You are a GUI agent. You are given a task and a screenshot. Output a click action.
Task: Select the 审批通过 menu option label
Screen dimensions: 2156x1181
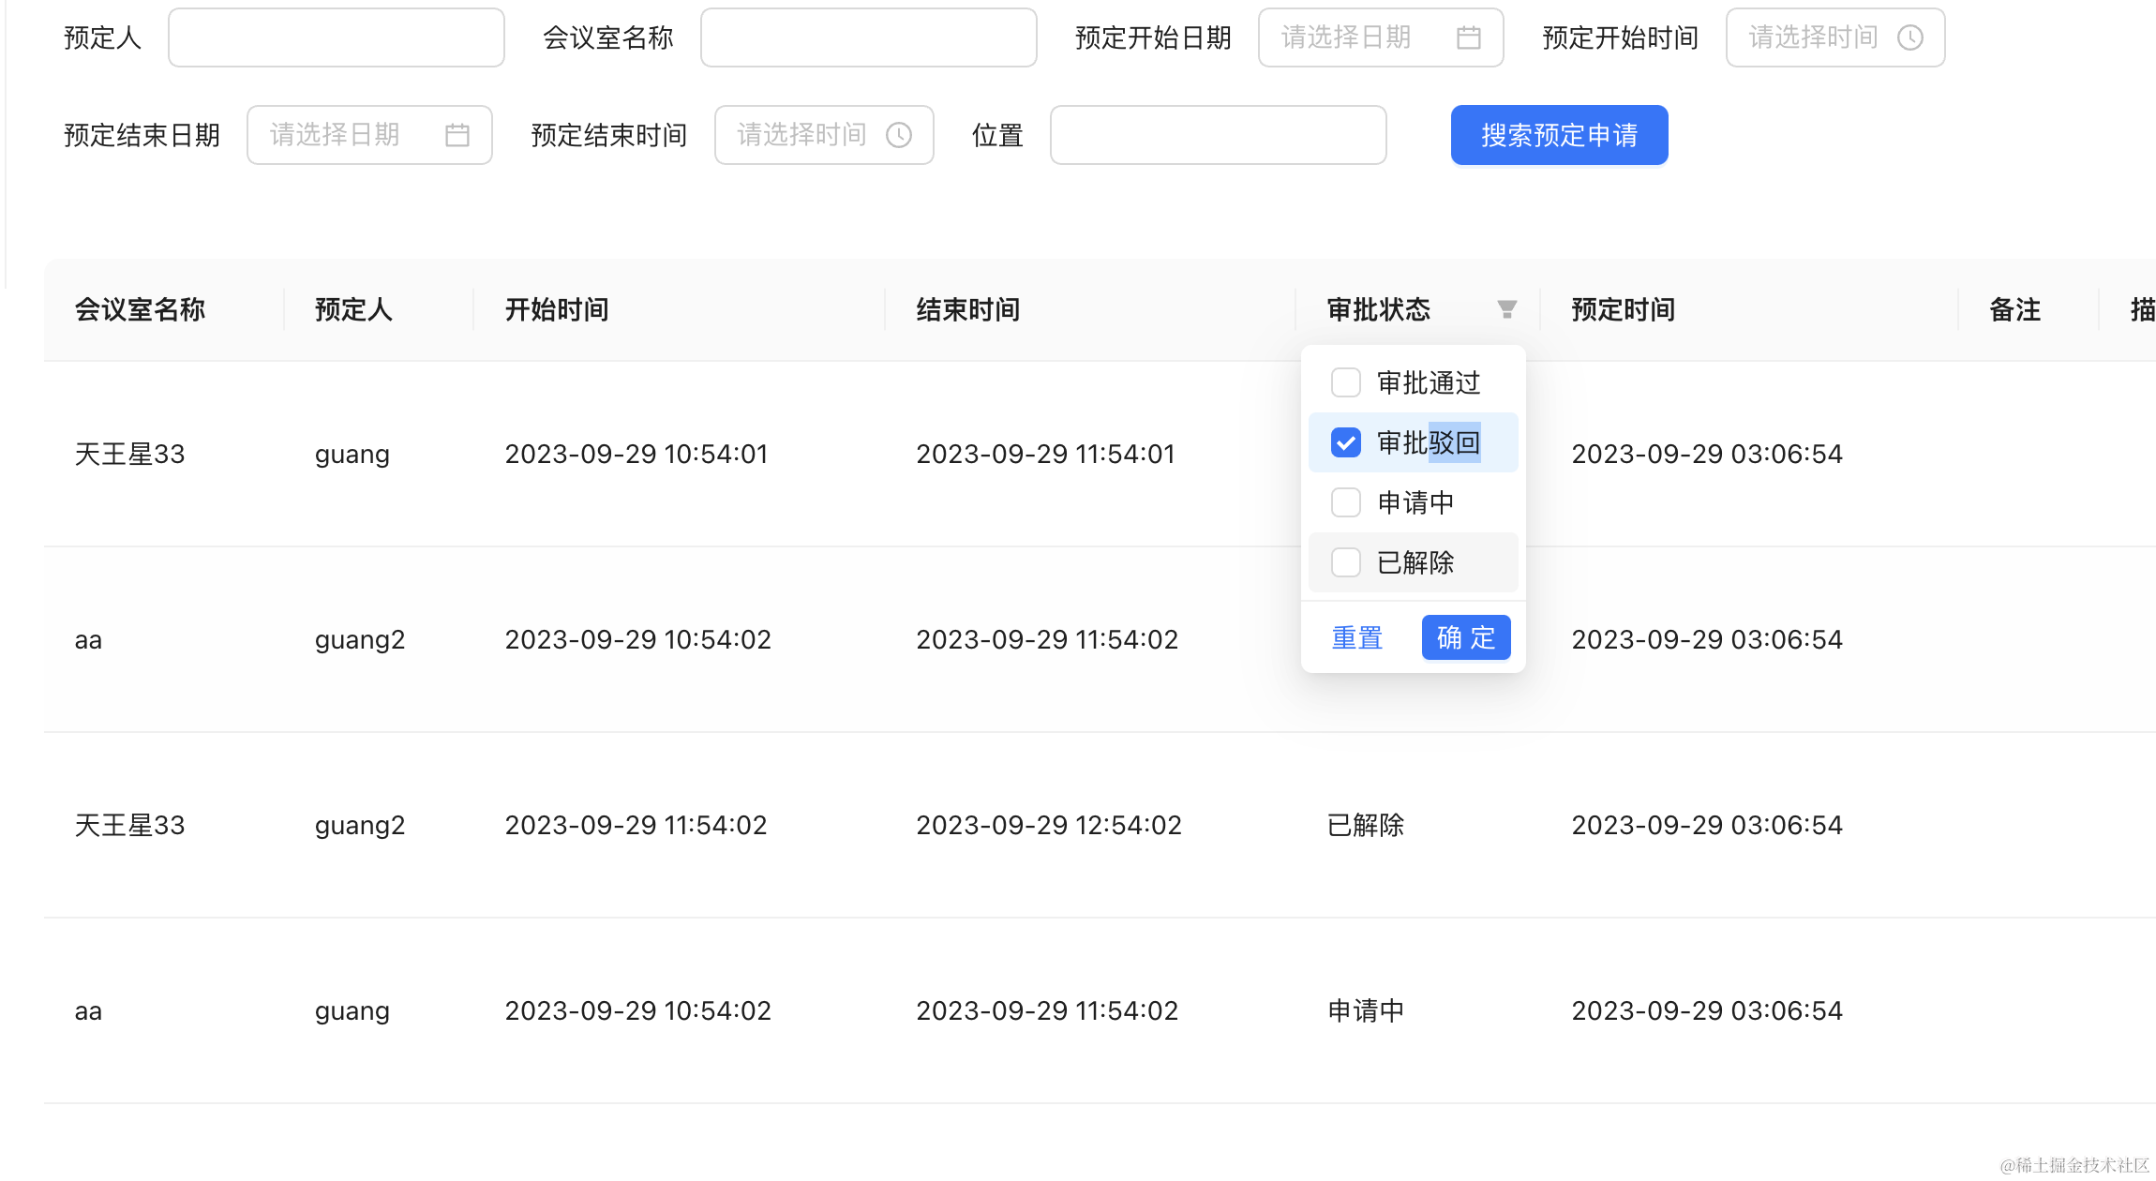coord(1429,382)
